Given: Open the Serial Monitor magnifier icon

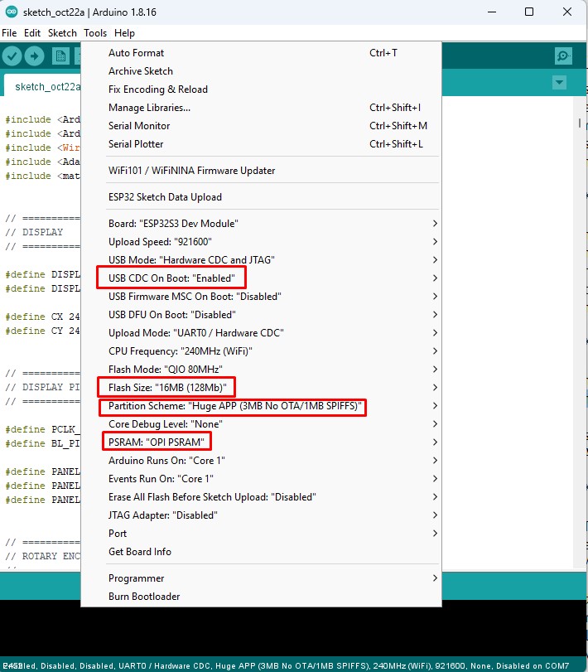Looking at the screenshot, I should pos(563,56).
